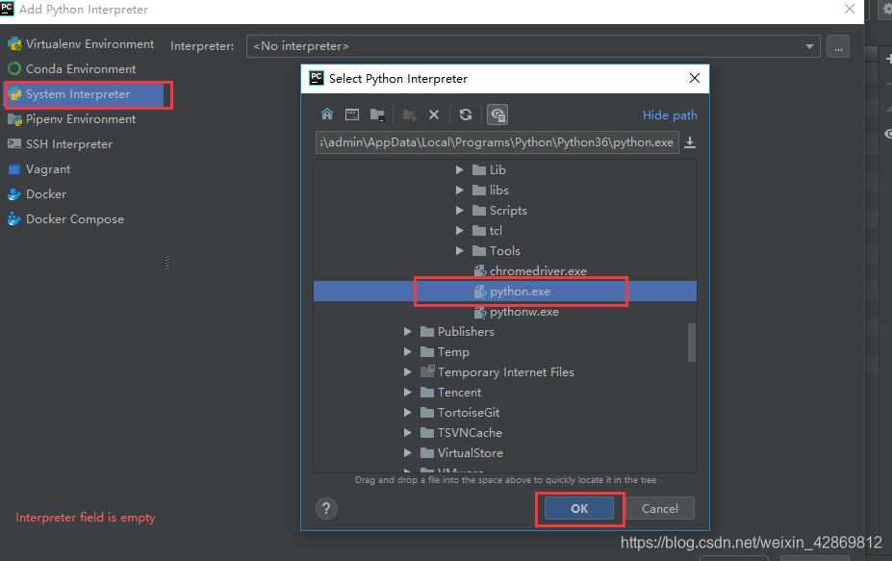Select the TSVNCache folder
Screen dimensions: 892x561
tap(461, 432)
